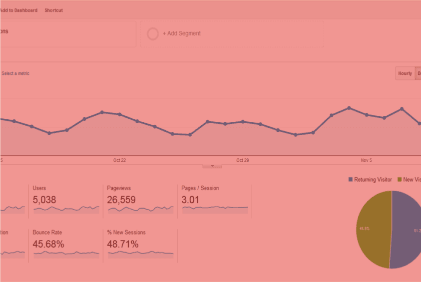
Task: Click the Pageviews sparkline chart
Action: tap(141, 210)
